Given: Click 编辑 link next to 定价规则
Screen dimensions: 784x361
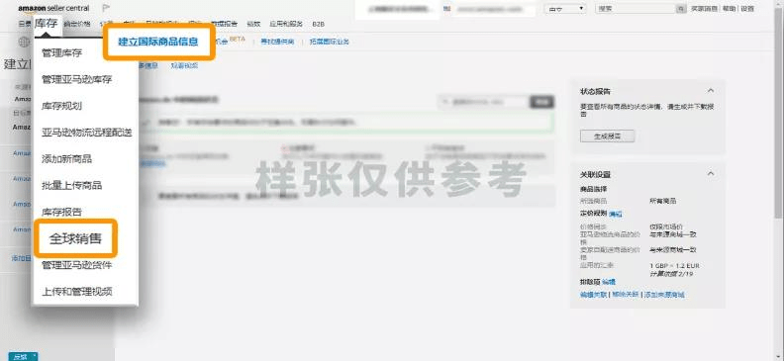Looking at the screenshot, I should pyautogui.click(x=616, y=214).
